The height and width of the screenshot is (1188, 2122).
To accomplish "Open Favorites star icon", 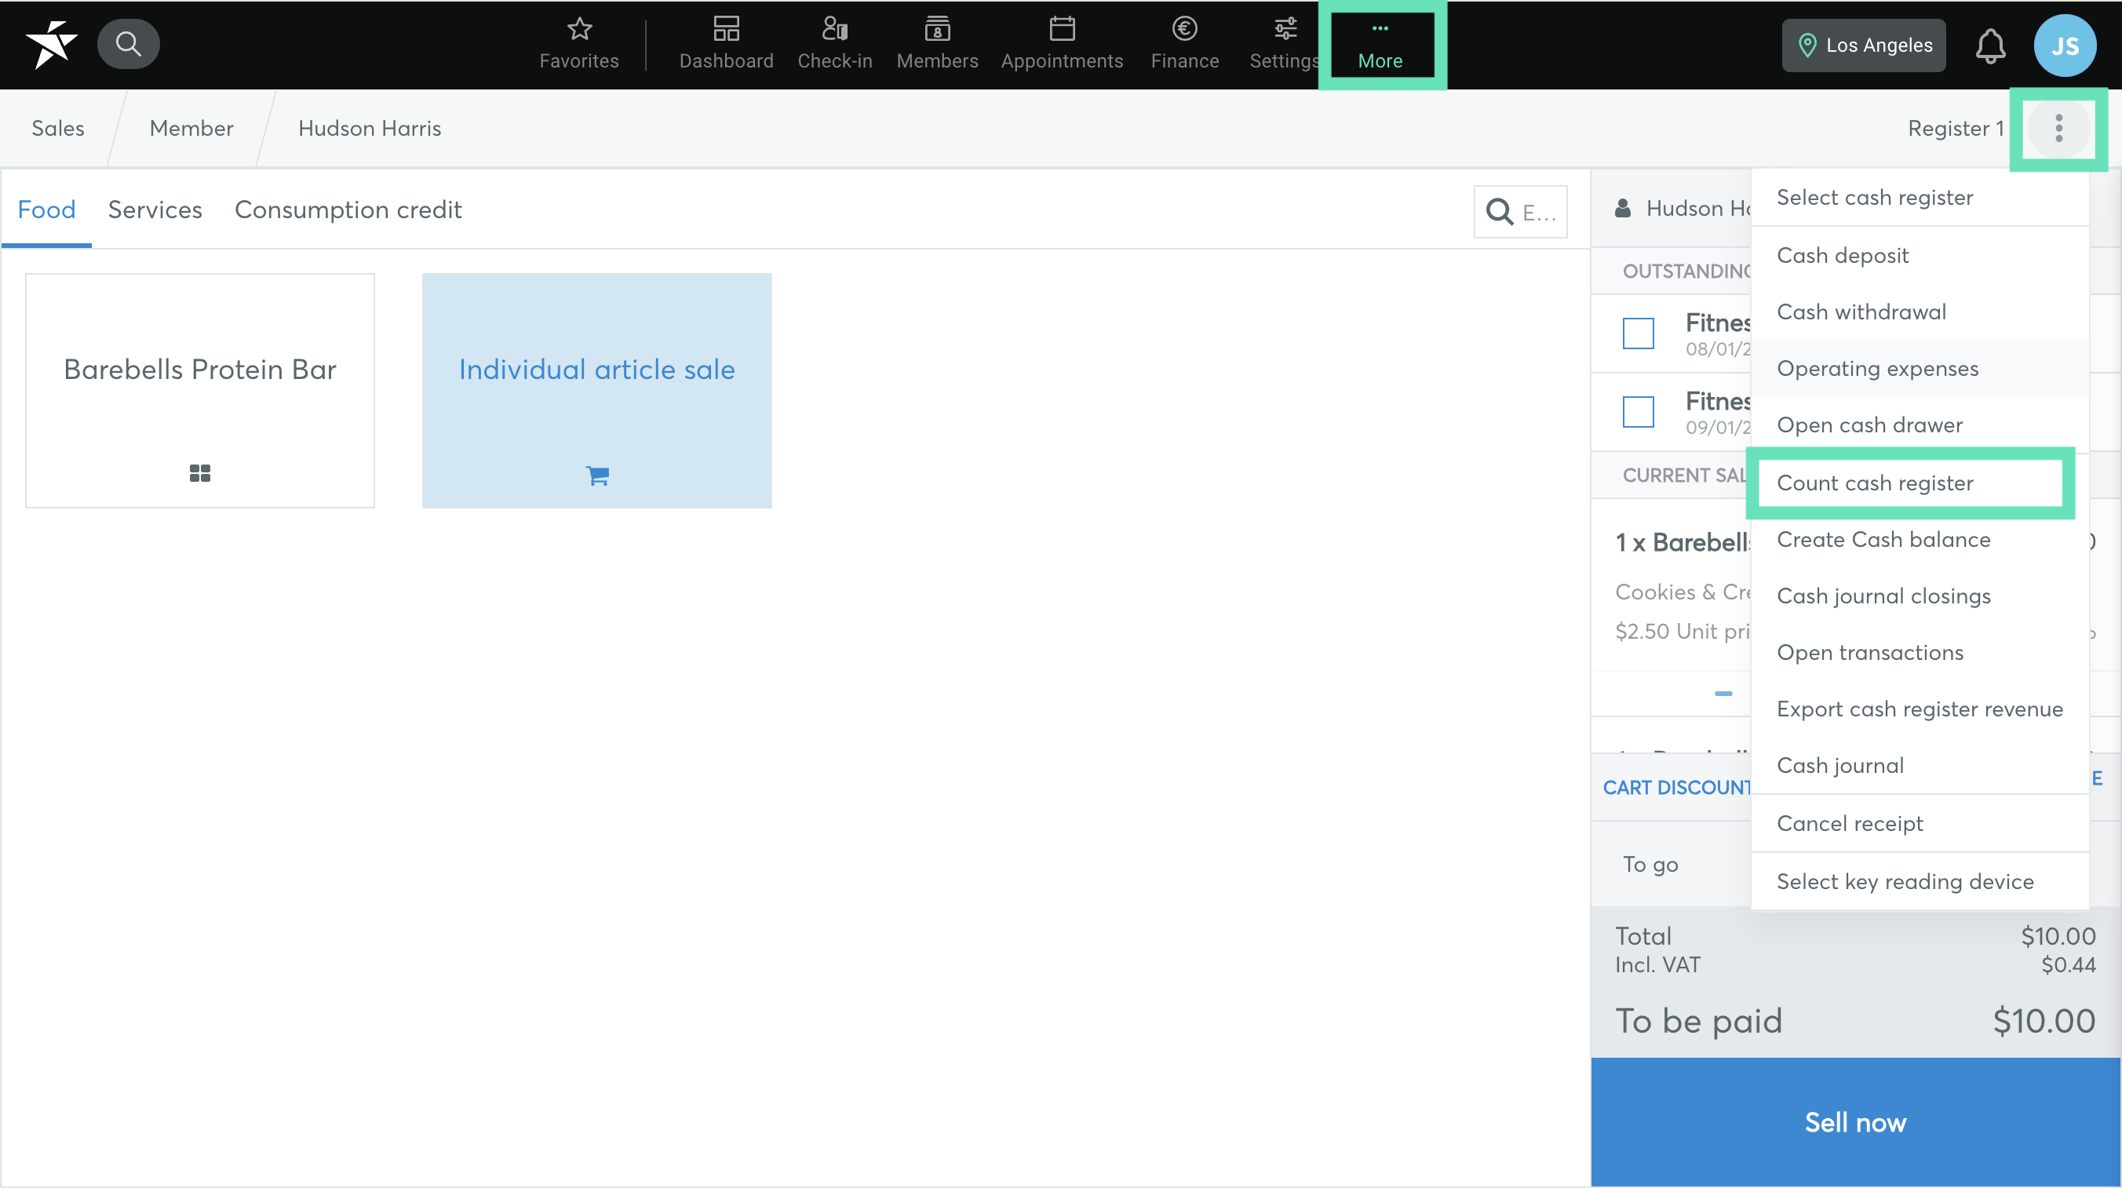I will [x=579, y=44].
